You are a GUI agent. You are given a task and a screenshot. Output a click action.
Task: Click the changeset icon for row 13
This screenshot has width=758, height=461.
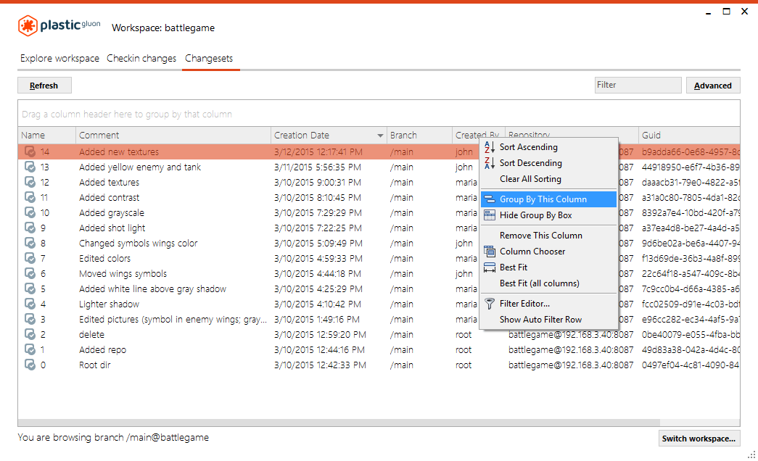[30, 167]
